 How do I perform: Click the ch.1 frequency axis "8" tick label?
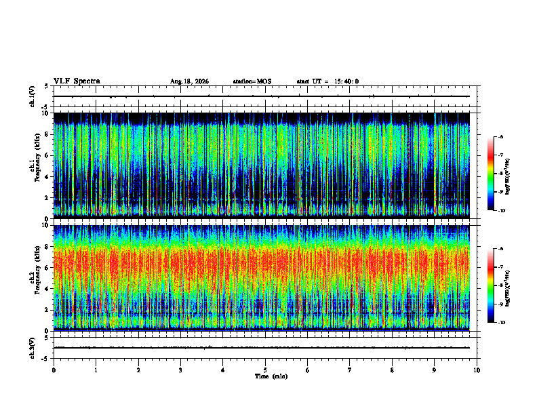tap(47, 134)
